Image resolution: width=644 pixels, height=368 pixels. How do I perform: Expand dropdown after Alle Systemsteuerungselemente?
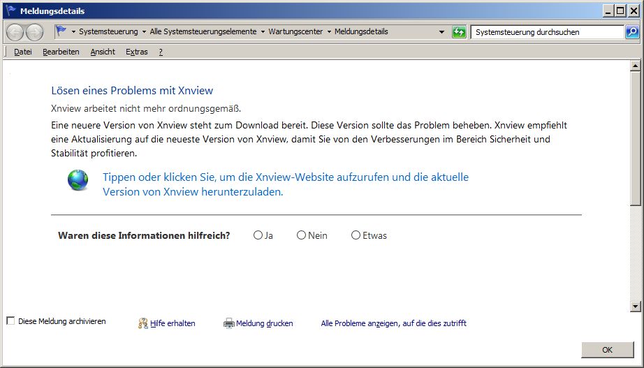point(263,31)
